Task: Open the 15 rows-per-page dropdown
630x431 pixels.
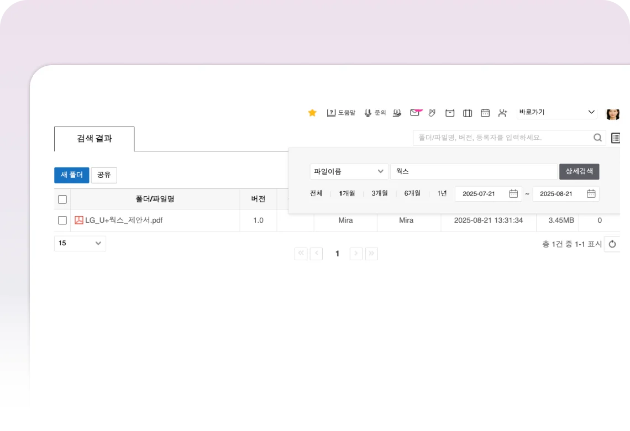Action: click(x=80, y=243)
